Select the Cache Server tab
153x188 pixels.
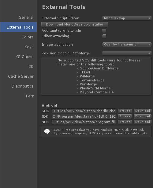tap(18, 76)
